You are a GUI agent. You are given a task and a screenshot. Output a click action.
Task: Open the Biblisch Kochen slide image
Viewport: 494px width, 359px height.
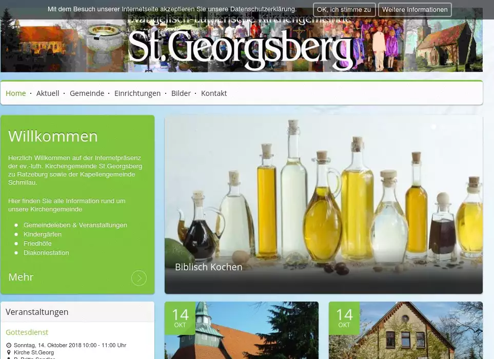tap(323, 195)
